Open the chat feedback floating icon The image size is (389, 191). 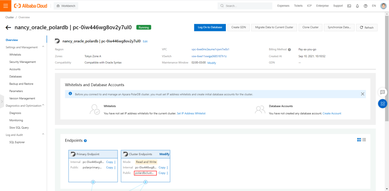point(383,92)
